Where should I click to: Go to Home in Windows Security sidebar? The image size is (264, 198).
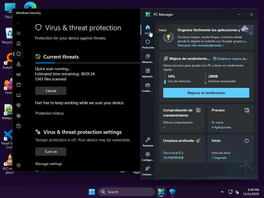coord(19,44)
